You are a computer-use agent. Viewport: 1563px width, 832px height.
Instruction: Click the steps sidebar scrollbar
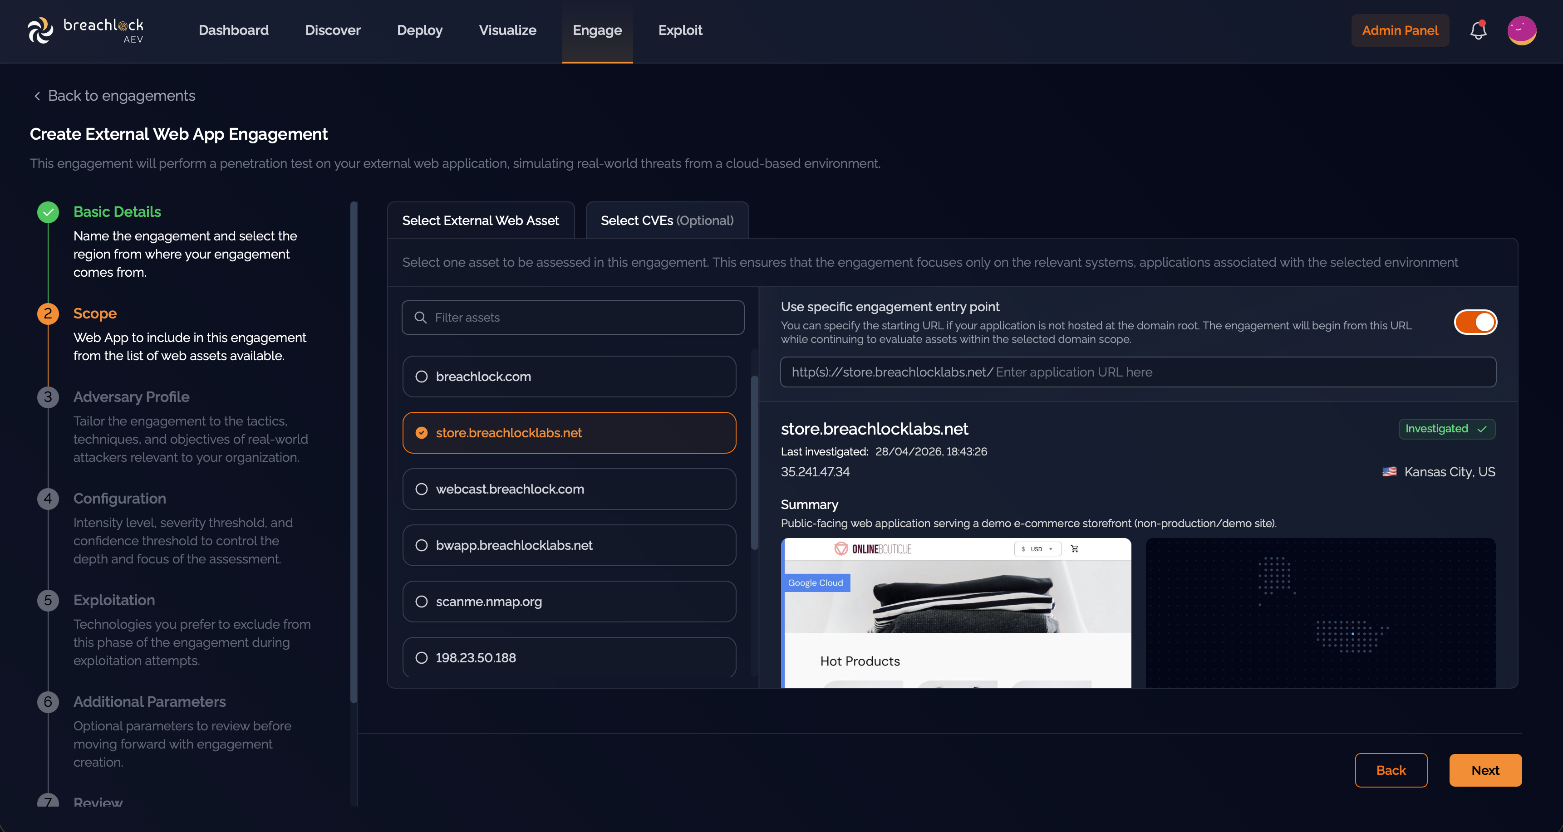354,452
